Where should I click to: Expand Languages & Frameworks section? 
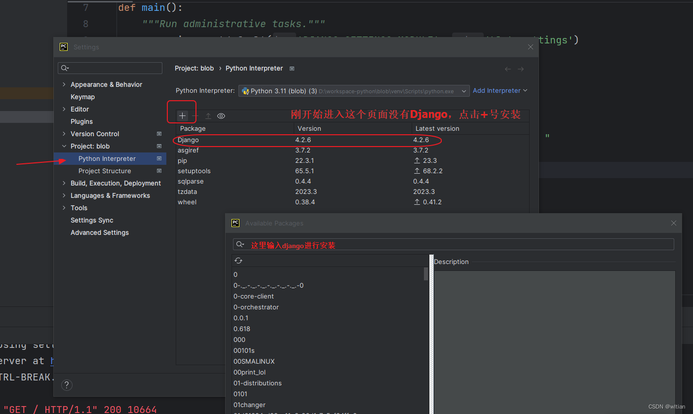64,195
